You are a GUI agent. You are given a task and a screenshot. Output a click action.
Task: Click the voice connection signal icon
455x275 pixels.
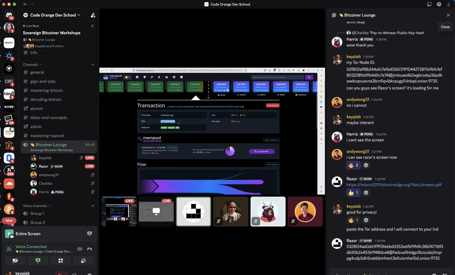pos(9,249)
